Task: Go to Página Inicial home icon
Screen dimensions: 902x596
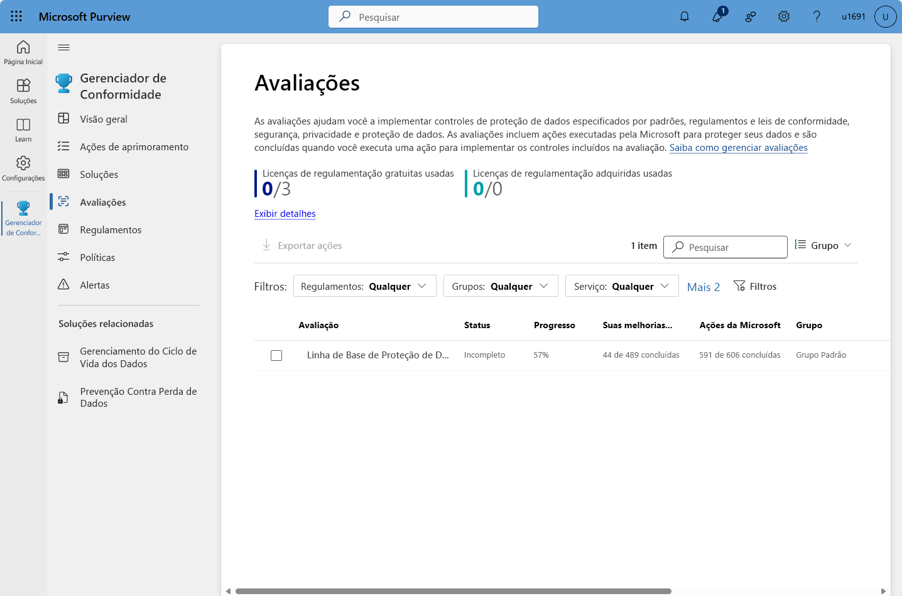Action: tap(23, 52)
